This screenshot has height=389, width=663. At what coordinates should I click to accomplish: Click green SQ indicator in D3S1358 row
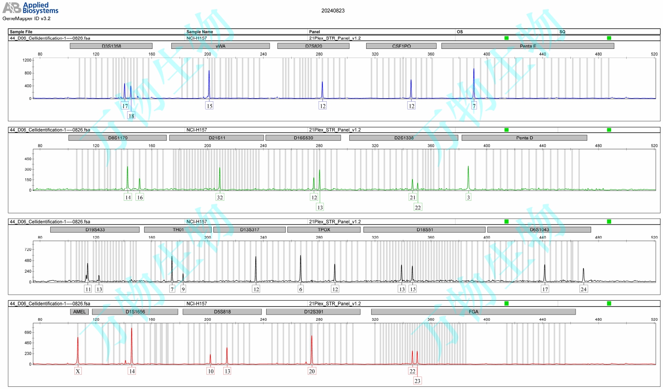[x=609, y=38]
